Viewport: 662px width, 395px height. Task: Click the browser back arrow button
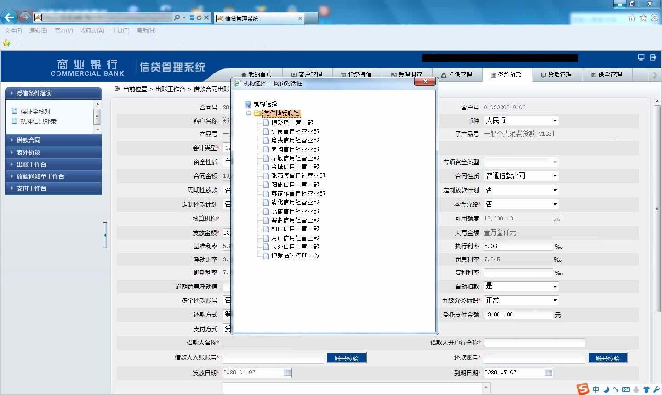pyautogui.click(x=9, y=17)
